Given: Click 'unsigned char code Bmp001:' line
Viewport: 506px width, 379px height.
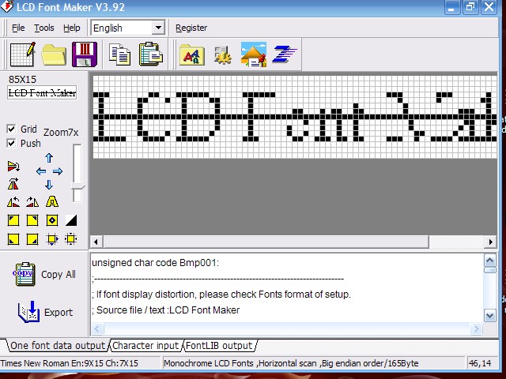Looking at the screenshot, I should click(155, 263).
